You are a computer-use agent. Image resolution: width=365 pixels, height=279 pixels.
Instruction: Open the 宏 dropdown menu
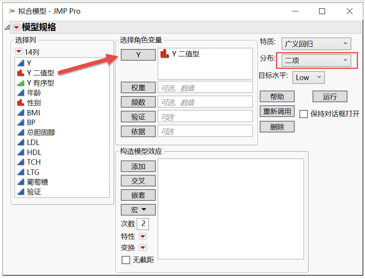(x=138, y=210)
